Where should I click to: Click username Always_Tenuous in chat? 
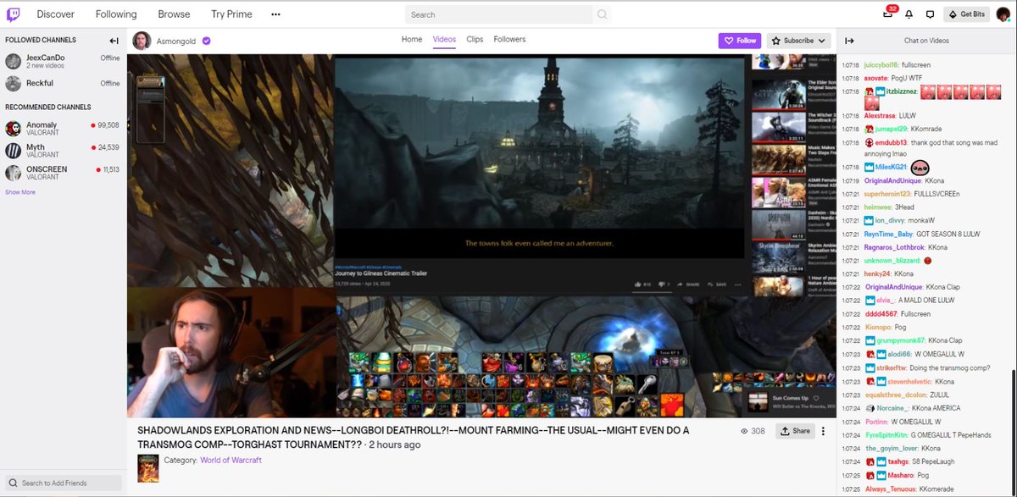pyautogui.click(x=890, y=489)
